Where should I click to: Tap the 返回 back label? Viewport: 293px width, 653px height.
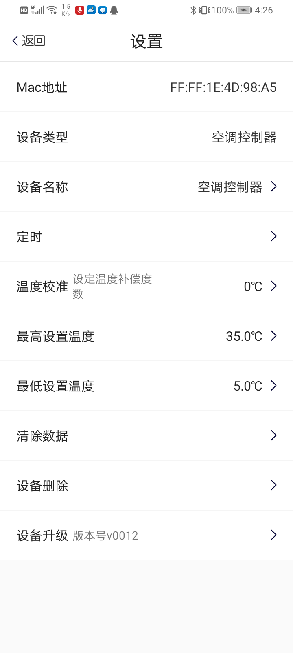click(33, 41)
